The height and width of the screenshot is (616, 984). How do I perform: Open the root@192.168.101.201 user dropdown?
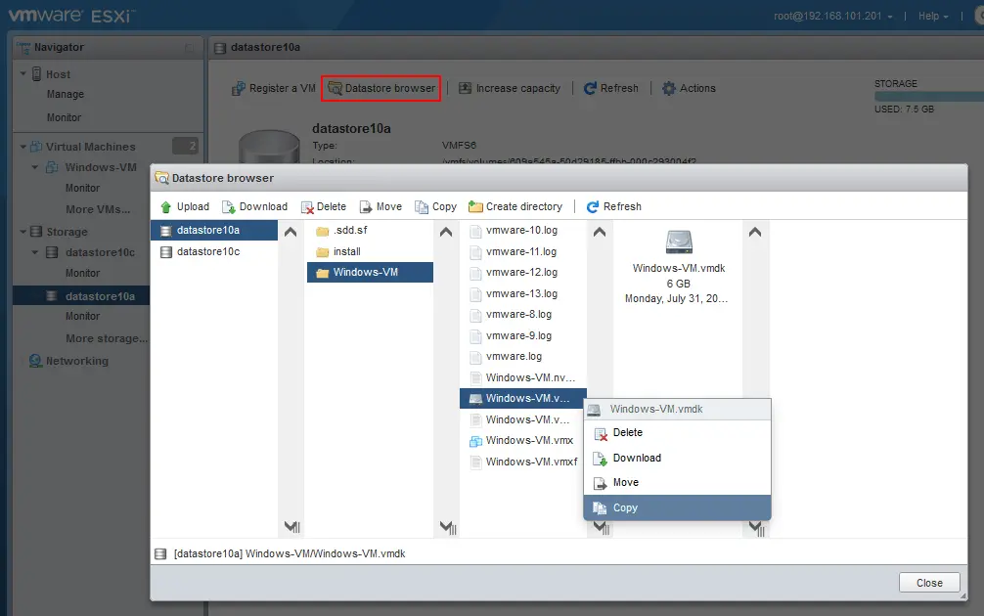pyautogui.click(x=832, y=17)
